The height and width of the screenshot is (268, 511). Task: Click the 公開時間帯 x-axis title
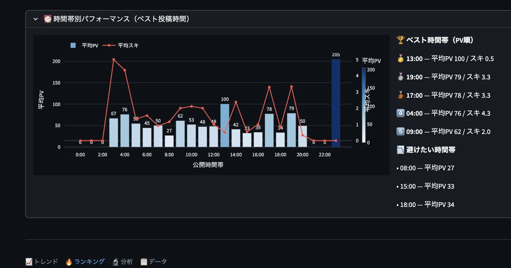(x=208, y=165)
